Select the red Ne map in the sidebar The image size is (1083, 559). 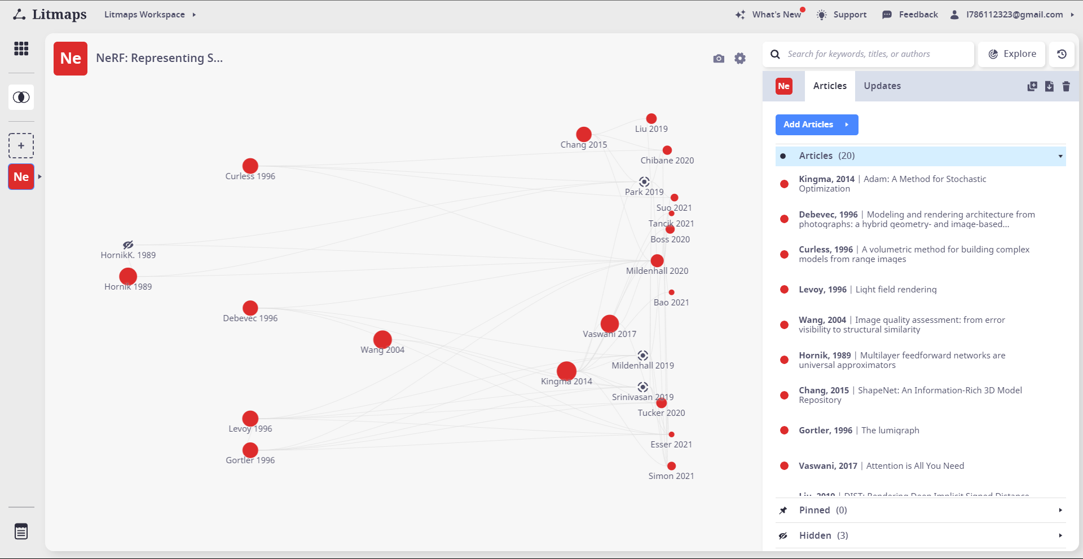(21, 177)
